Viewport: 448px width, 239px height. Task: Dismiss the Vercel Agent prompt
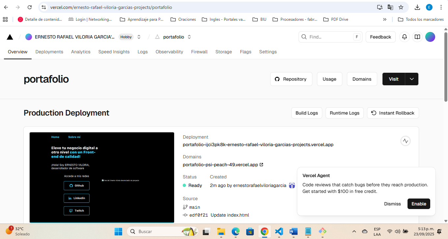click(x=392, y=204)
